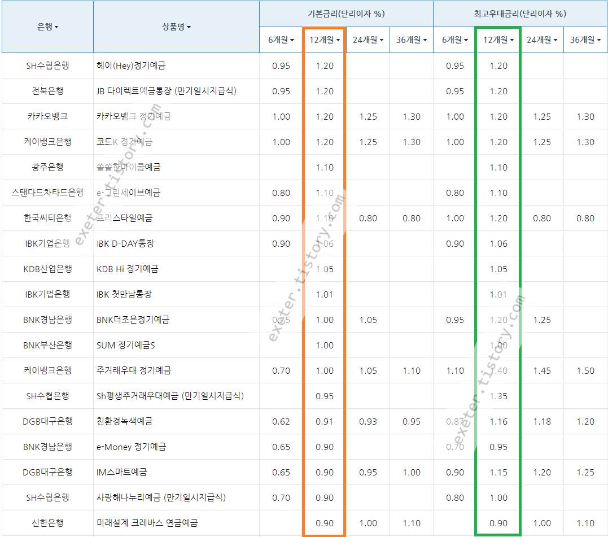The height and width of the screenshot is (537, 608).
Task: Click 1.45 preferential 24-month rate for 주거래우대 정기예금
Action: click(x=542, y=370)
